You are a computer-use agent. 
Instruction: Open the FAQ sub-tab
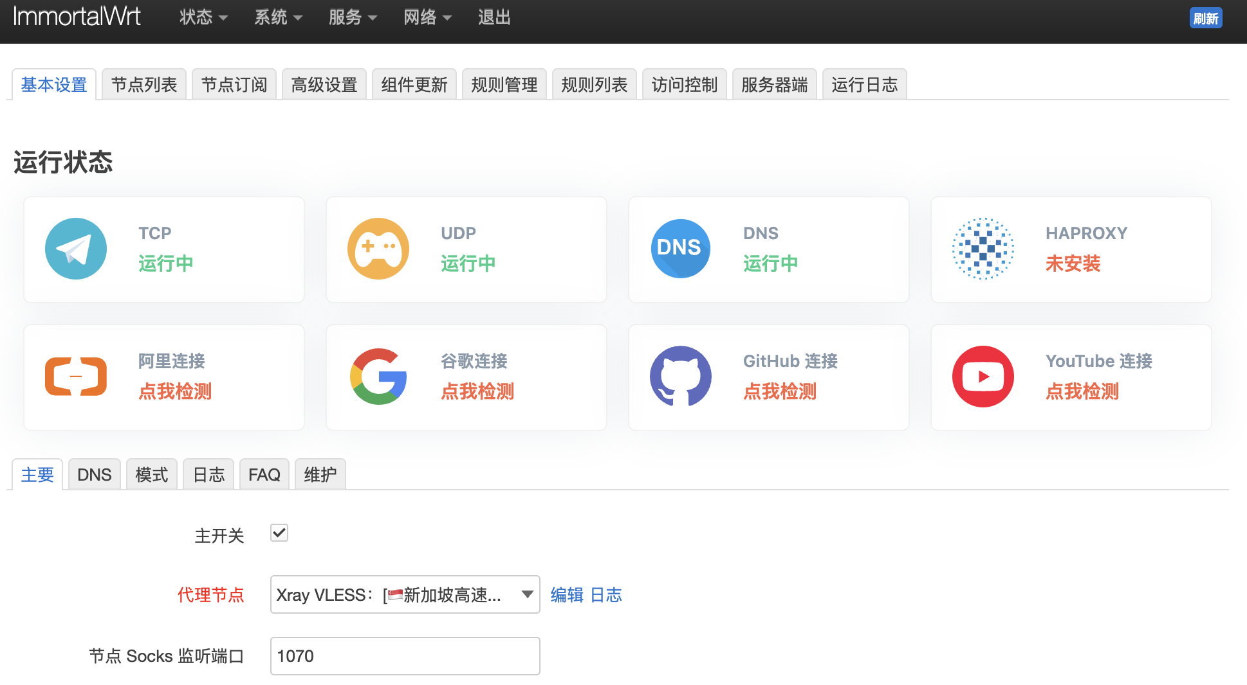pos(264,474)
